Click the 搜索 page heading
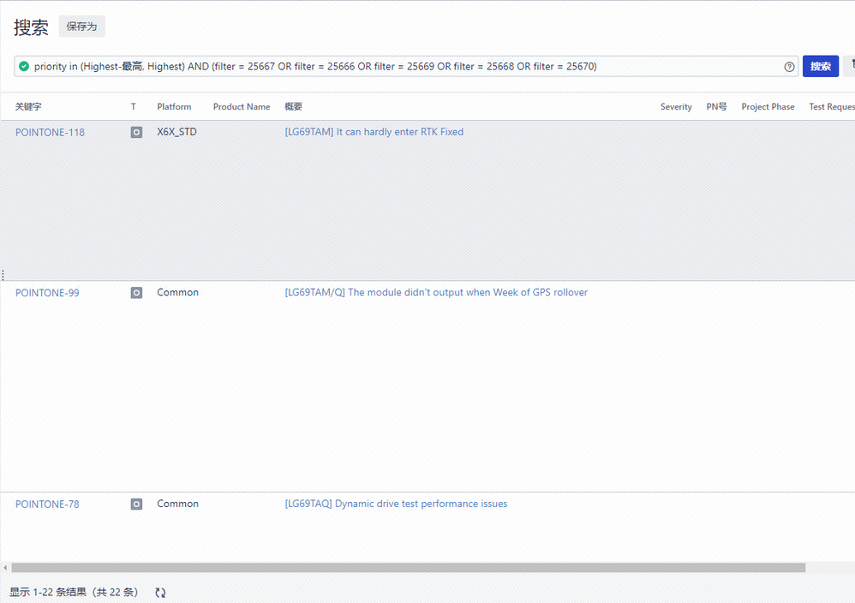855x603 pixels. click(31, 27)
